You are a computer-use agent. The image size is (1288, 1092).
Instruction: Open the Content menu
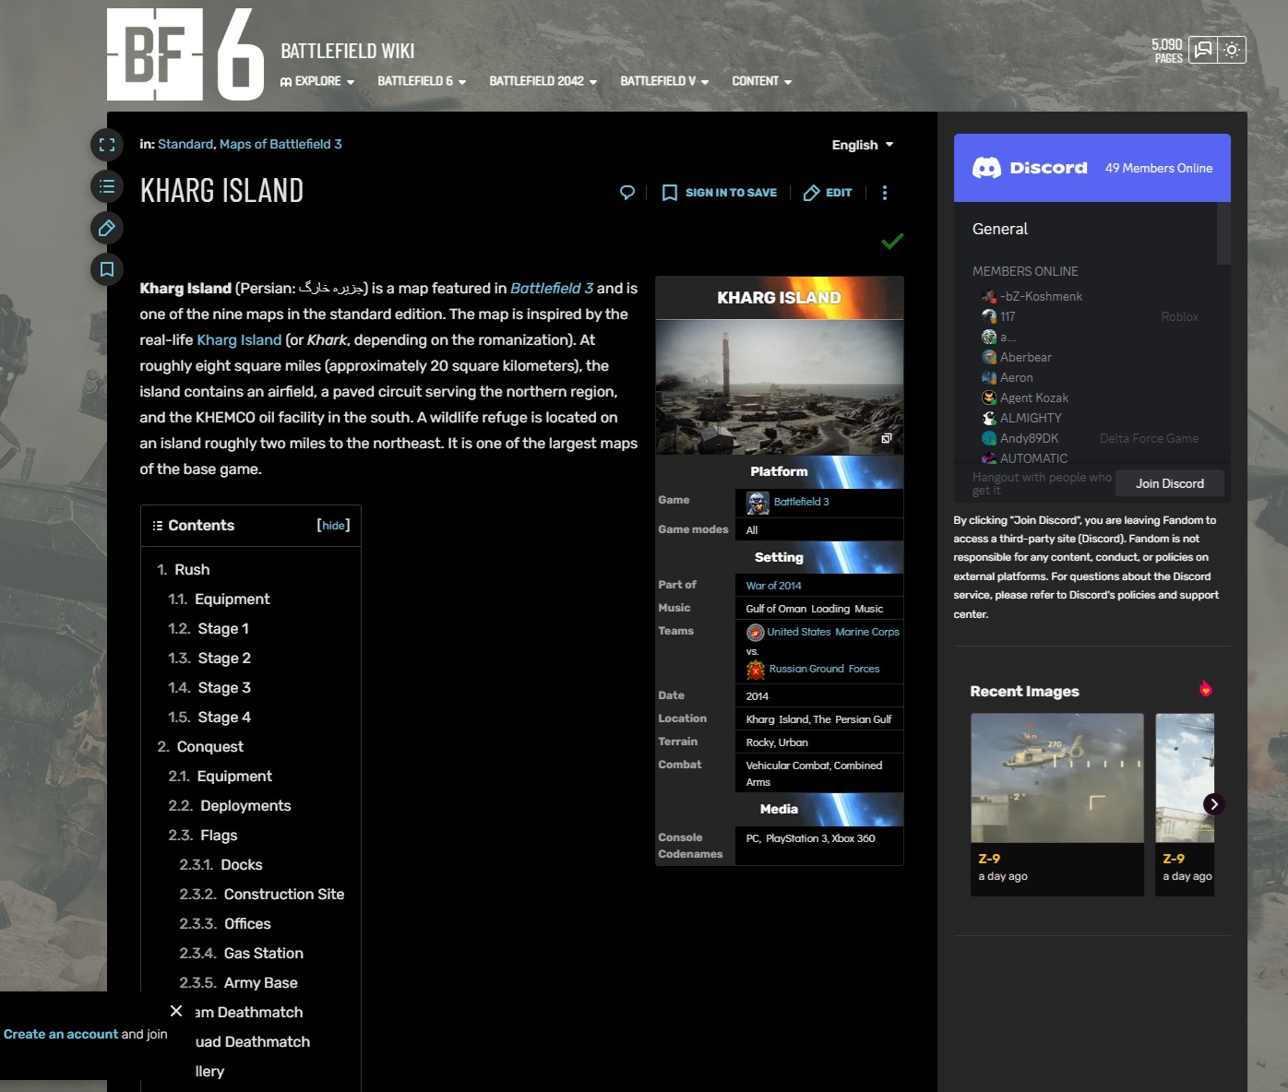[762, 81]
